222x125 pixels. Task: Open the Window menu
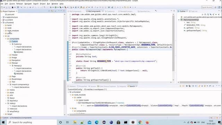pyautogui.click(x=55, y=4)
